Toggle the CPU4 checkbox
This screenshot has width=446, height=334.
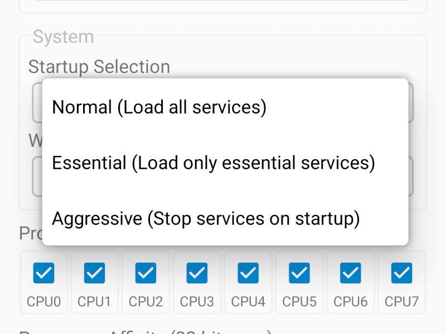[248, 273]
